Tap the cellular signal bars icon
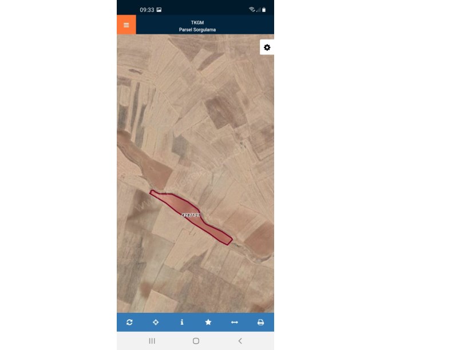This screenshot has width=467, height=350. (258, 10)
